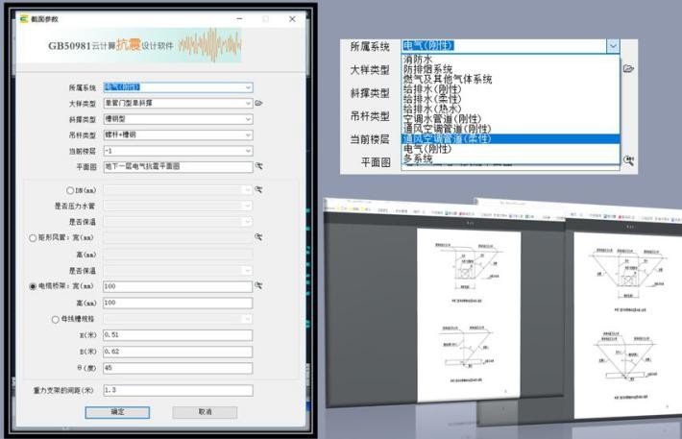Choose 给排水(热水) from the system list
The image size is (682, 439).
510,109
